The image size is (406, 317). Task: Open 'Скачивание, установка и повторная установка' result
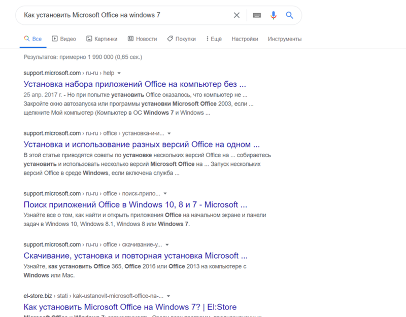pos(136,256)
